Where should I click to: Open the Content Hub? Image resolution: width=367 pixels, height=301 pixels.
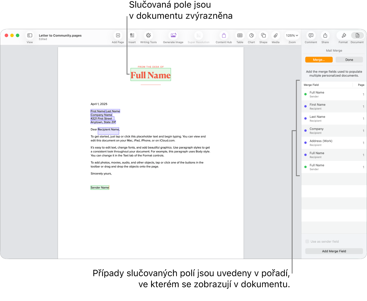[x=223, y=36]
